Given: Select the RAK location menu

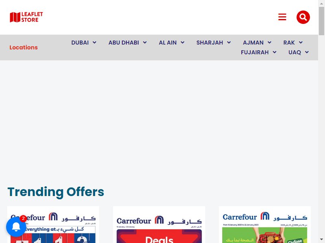Looking at the screenshot, I should point(289,43).
